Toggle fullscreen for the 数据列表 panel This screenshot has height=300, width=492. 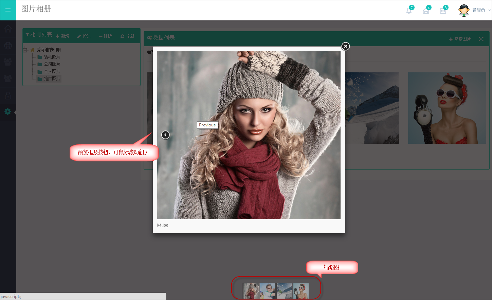point(481,39)
